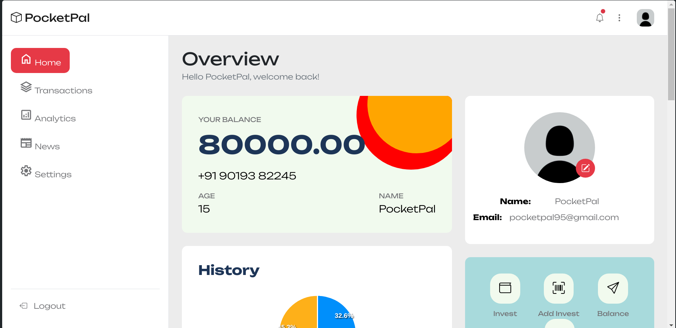Click the News icon in the sidebar
The width and height of the screenshot is (676, 328).
pos(26,143)
